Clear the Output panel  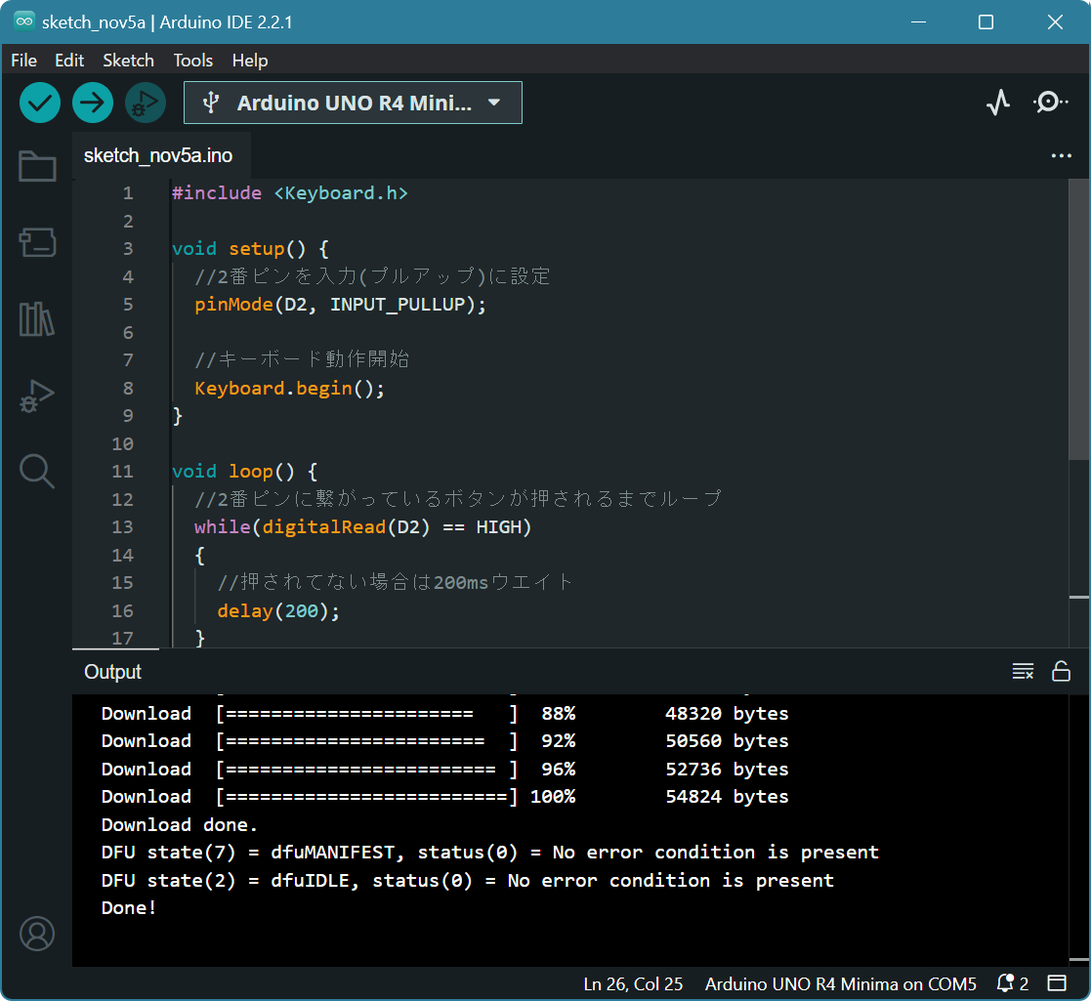point(1023,671)
